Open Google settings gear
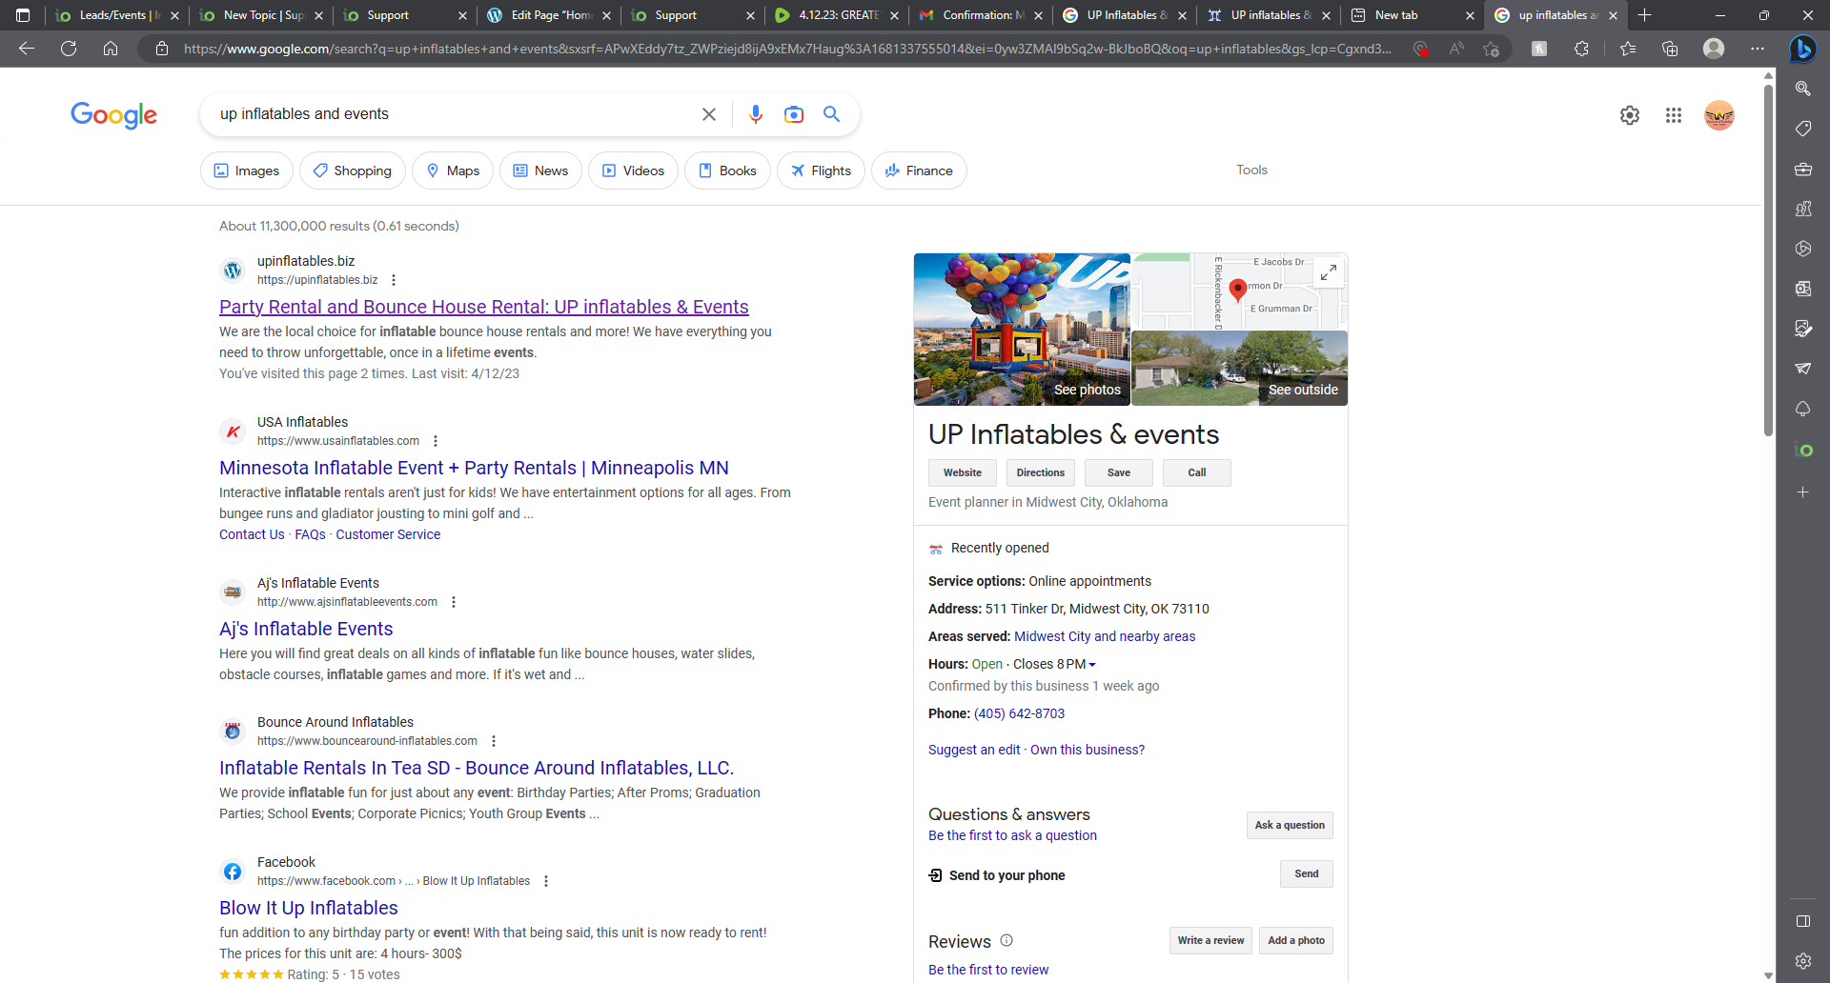 pos(1630,115)
